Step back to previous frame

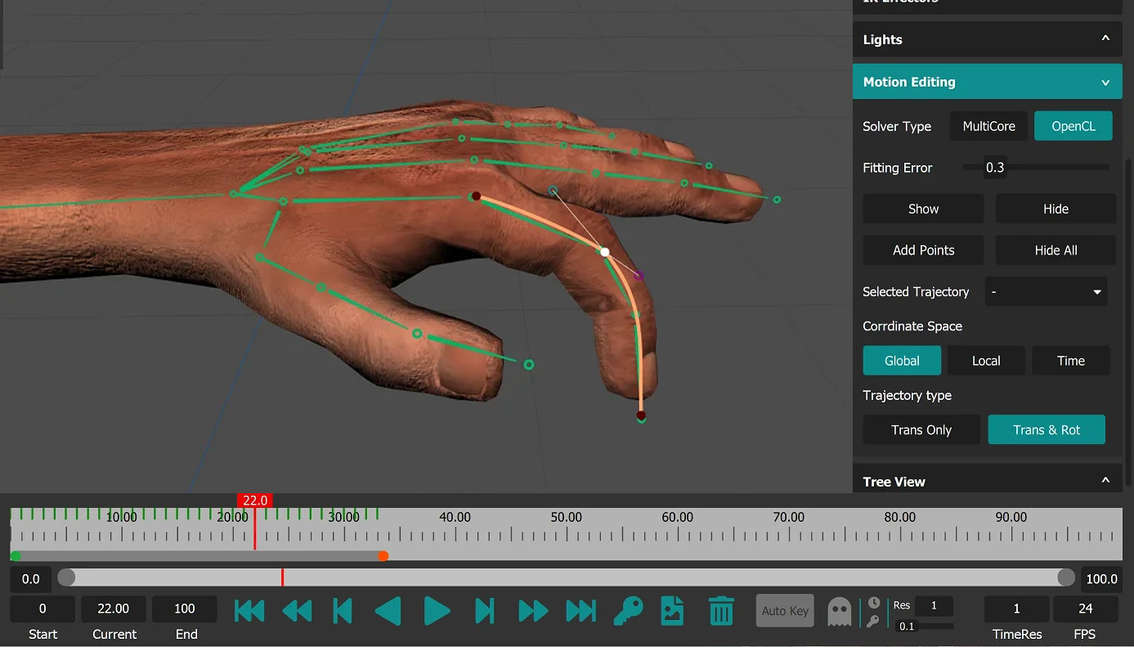pyautogui.click(x=343, y=611)
